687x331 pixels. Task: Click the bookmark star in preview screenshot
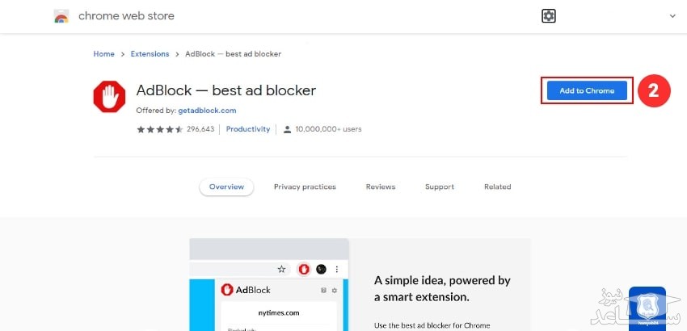(x=282, y=269)
